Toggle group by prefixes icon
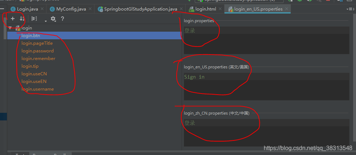This screenshot has height=155, width=356. (x=34, y=19)
